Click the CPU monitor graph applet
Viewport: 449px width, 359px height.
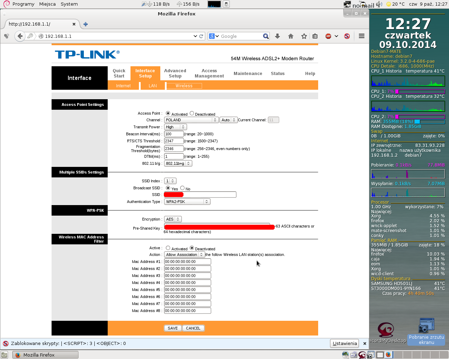(214, 4)
